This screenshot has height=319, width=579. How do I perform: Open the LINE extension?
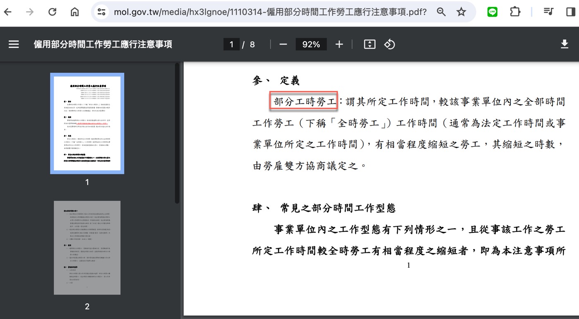point(492,12)
